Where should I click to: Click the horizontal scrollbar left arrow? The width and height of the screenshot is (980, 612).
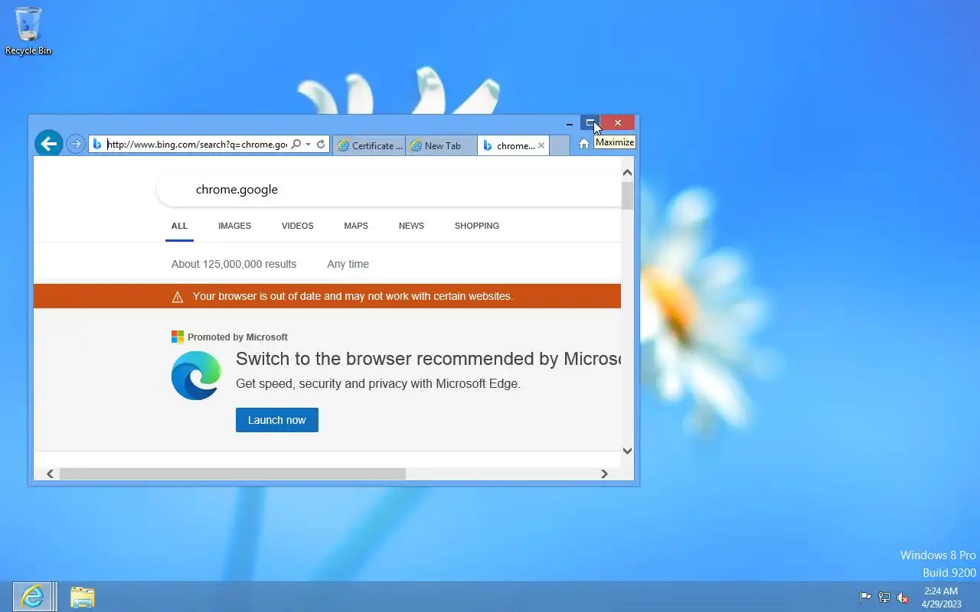pos(51,474)
